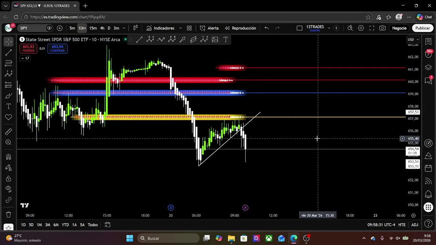Open Indicadores panel
Viewport: 436px width, 245px height.
160,28
